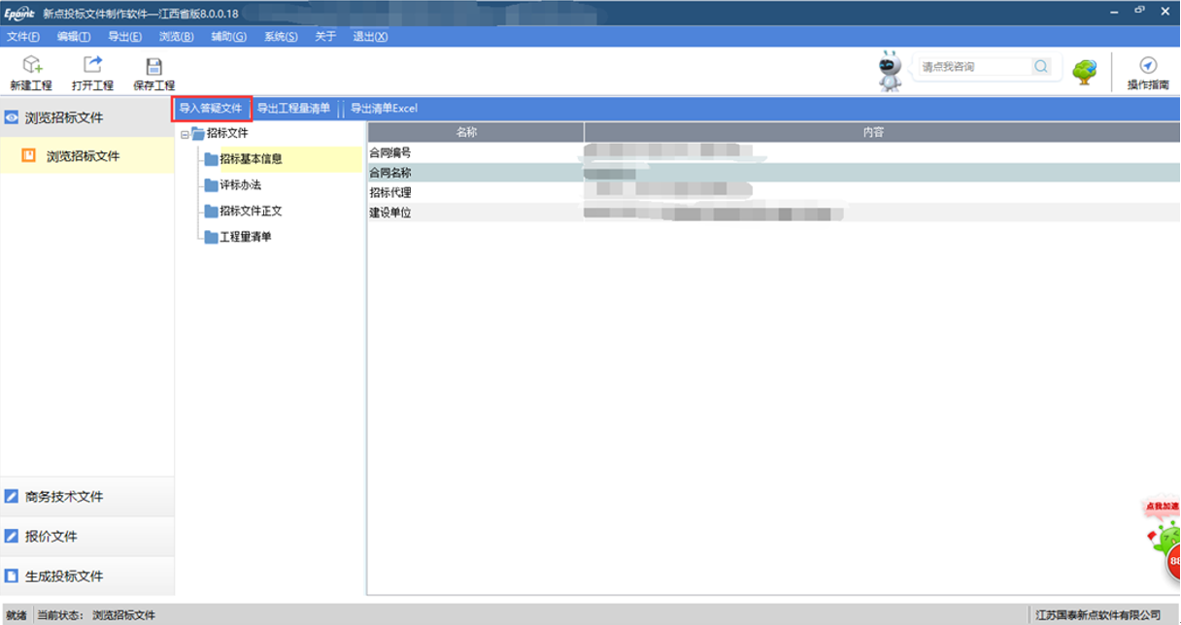Viewport: 1181px width, 625px height.
Task: Click the folder icon of 工程量清单
Action: tap(212, 237)
